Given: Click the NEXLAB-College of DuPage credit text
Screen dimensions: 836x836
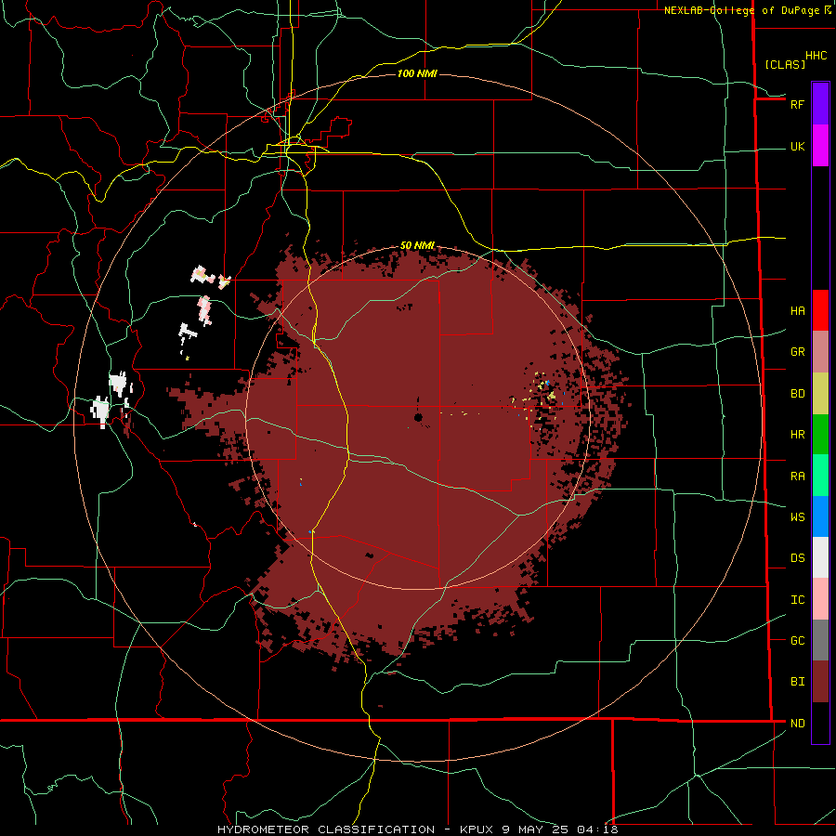Looking at the screenshot, I should (741, 10).
